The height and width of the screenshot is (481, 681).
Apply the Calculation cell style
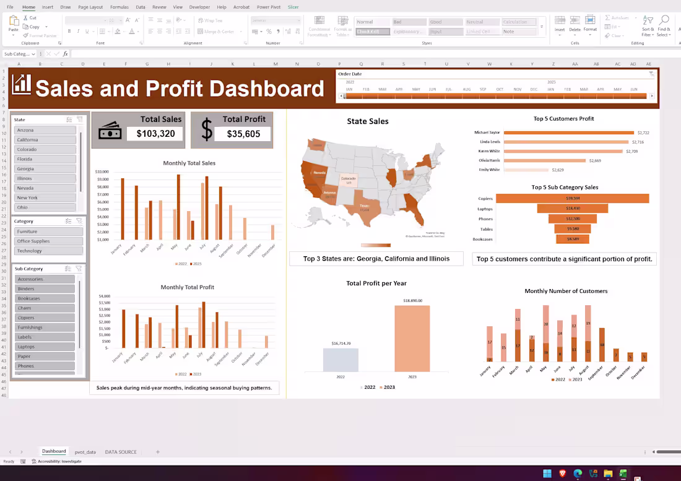[x=519, y=22]
